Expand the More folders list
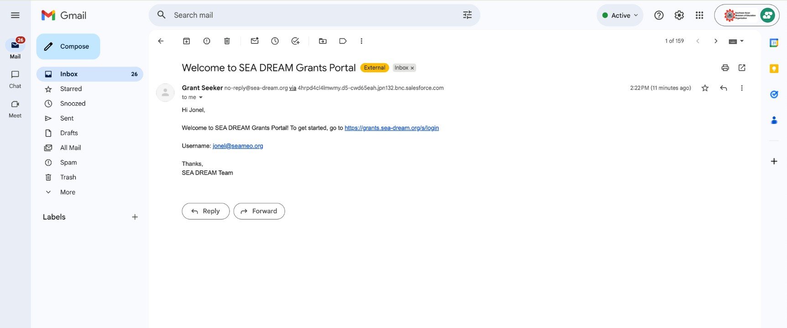Image resolution: width=787 pixels, height=328 pixels. [x=90, y=192]
